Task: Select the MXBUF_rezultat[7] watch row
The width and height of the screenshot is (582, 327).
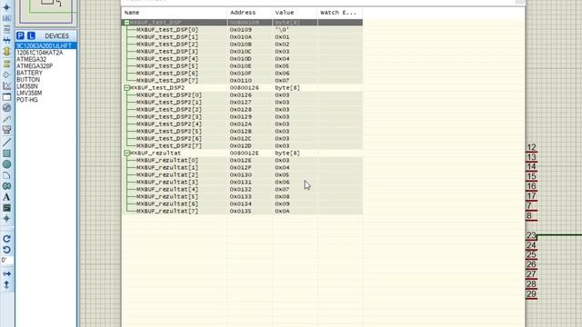Action: (243, 212)
